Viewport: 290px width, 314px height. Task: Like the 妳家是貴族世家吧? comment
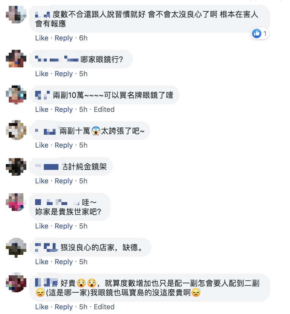coord(42,226)
